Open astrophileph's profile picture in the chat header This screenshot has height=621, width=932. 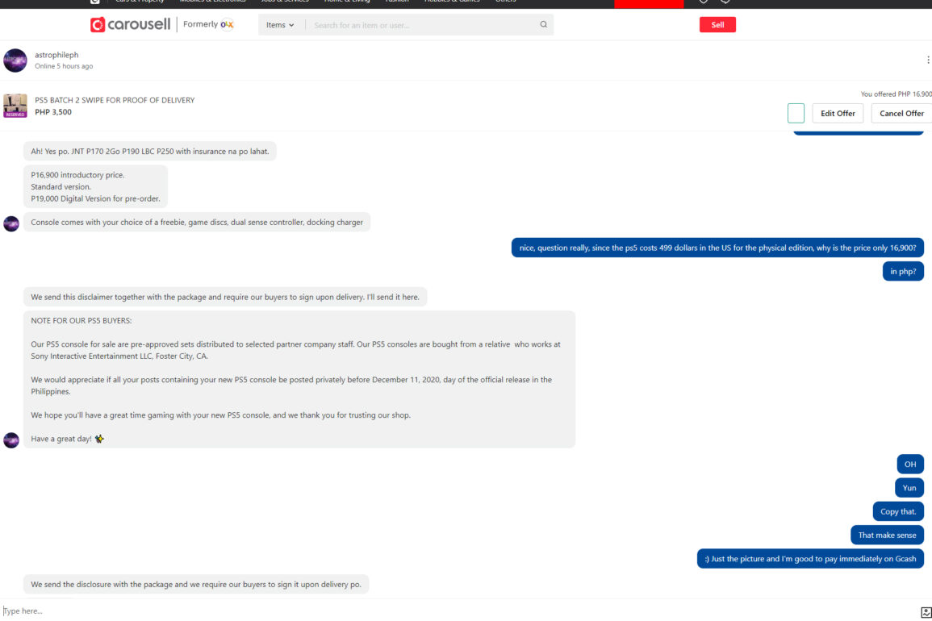click(15, 60)
